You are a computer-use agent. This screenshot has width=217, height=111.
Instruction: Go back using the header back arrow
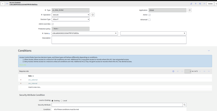(x=3, y=4)
